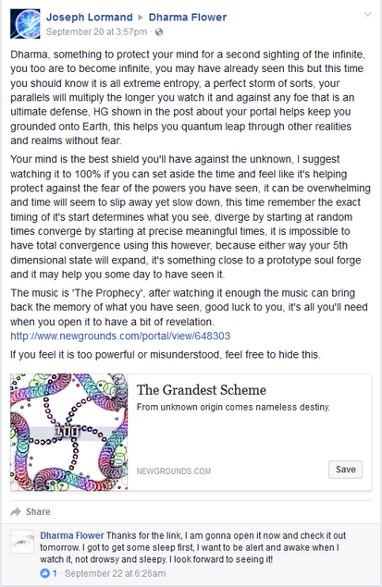This screenshot has width=382, height=587.
Task: Save The Grandest Scheme link
Action: (x=345, y=470)
